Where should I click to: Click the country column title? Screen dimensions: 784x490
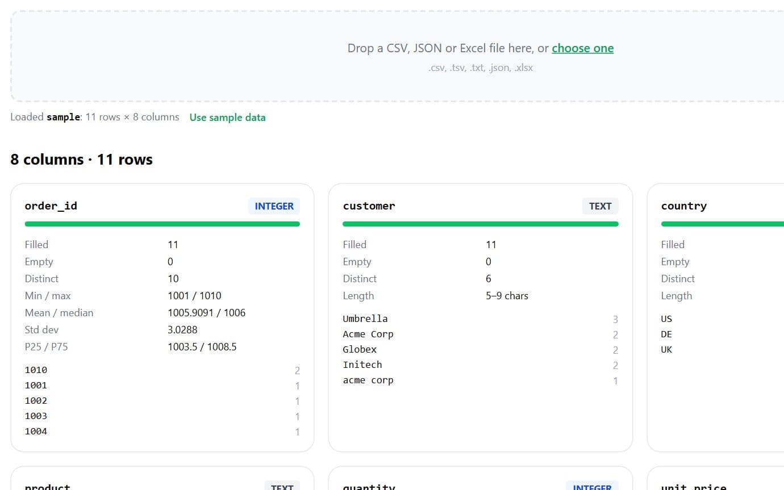(x=683, y=206)
